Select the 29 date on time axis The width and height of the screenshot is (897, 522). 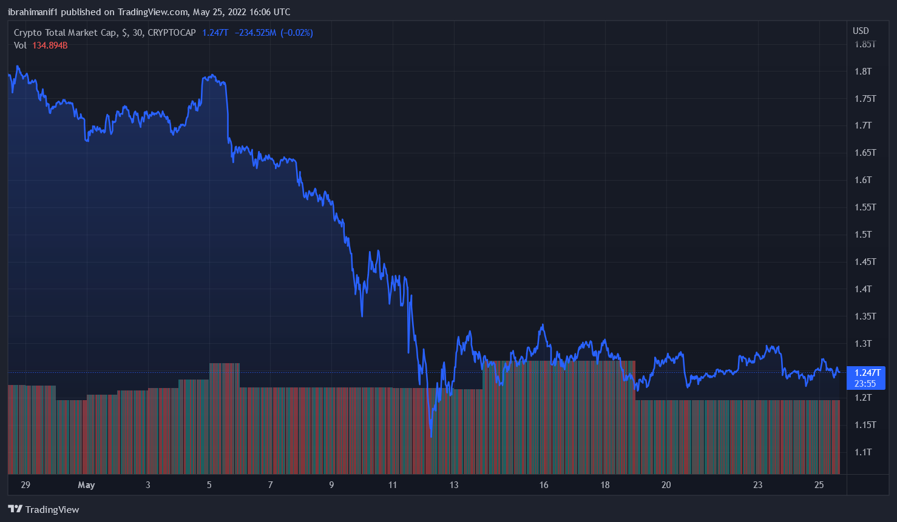(25, 485)
